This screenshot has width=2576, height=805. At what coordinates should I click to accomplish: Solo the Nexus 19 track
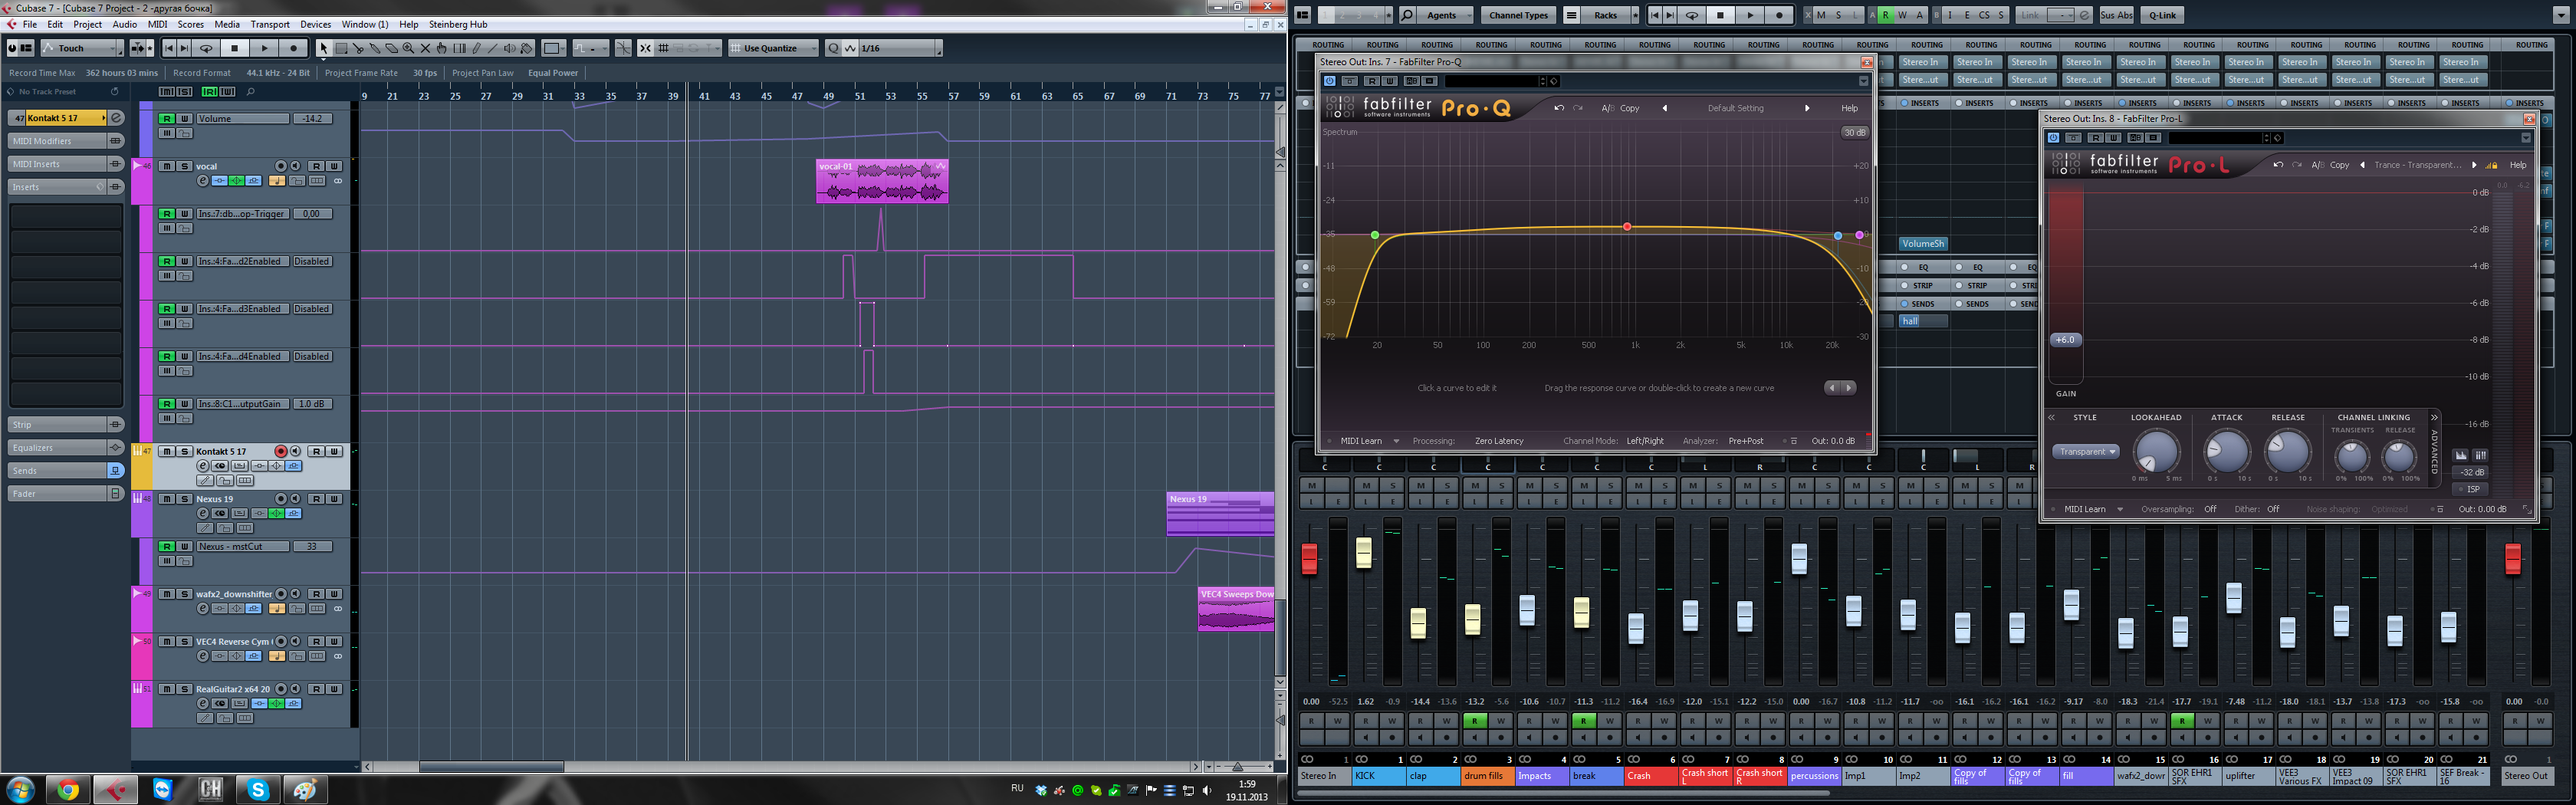pos(185,499)
